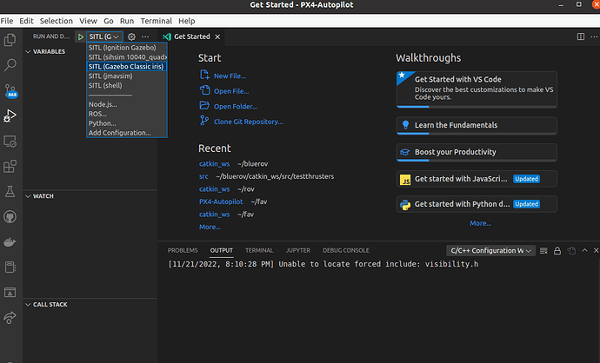Screen dimensions: 600x363
Task: Open recent PX4-Autopilot folder
Action: point(221,201)
